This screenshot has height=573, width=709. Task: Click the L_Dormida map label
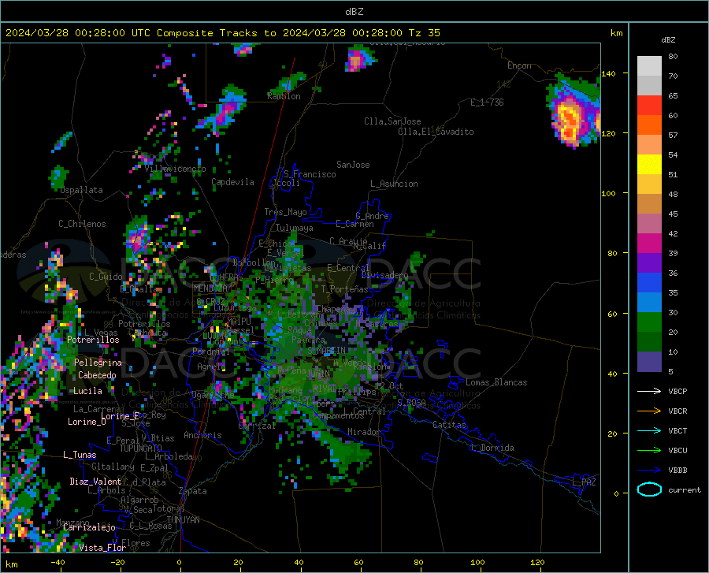pos(492,448)
